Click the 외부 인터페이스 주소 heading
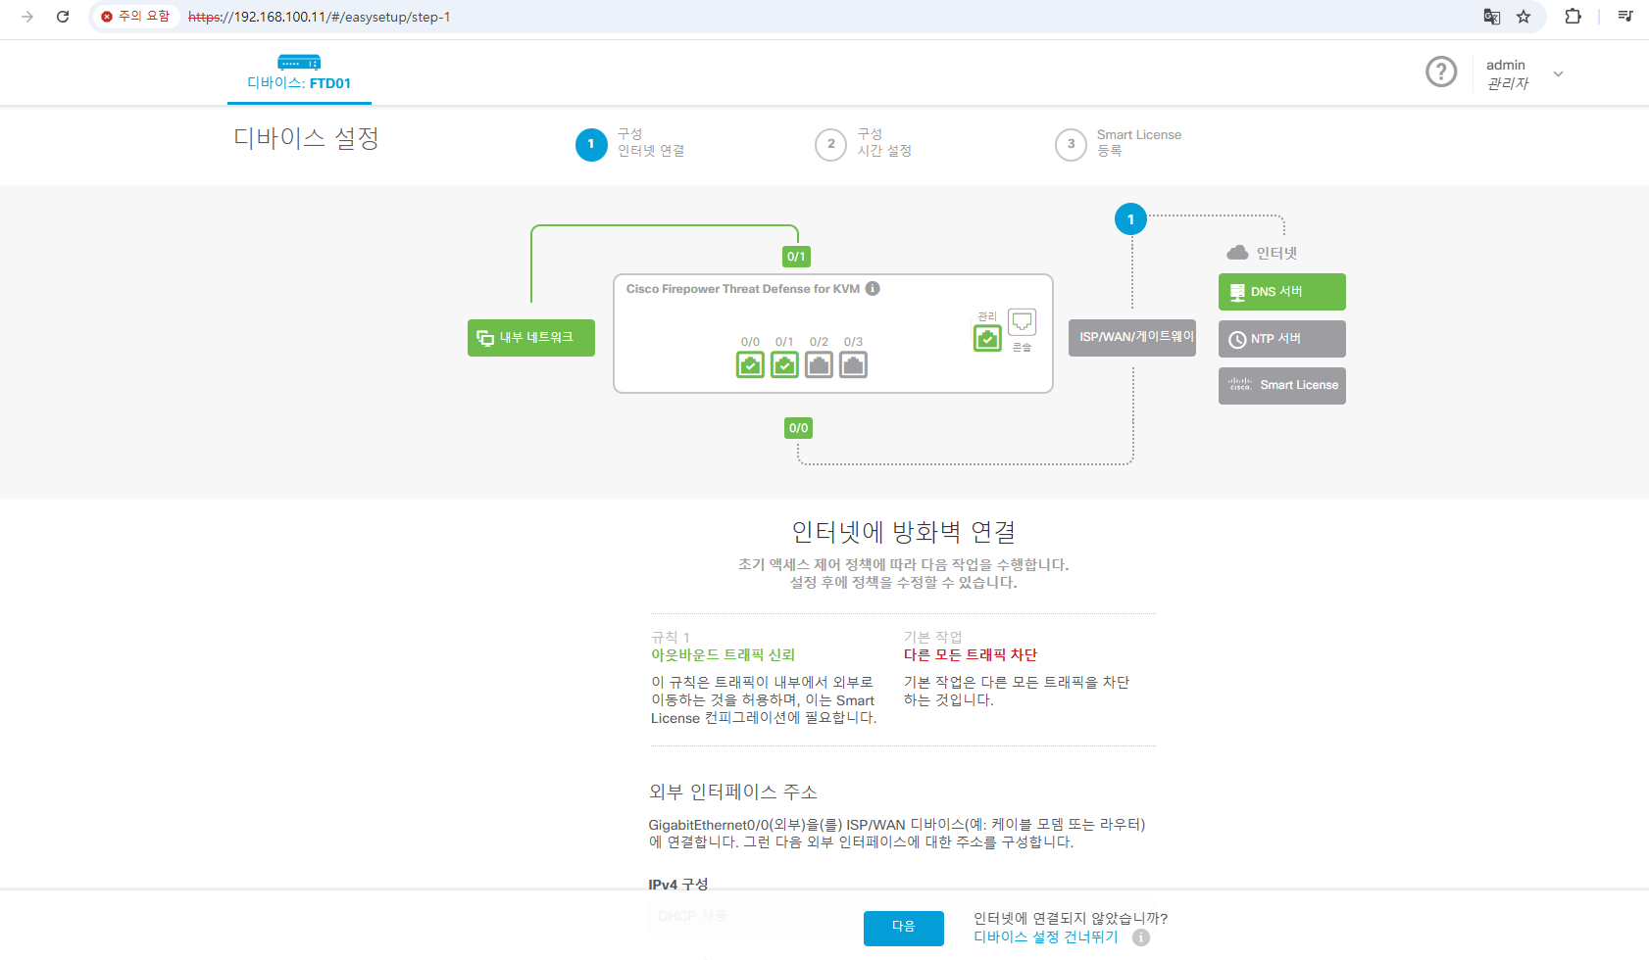 pyautogui.click(x=733, y=792)
